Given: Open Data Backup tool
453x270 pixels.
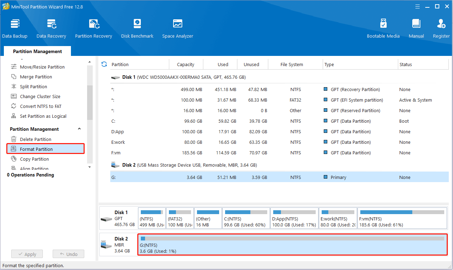Looking at the screenshot, I should pos(15,29).
